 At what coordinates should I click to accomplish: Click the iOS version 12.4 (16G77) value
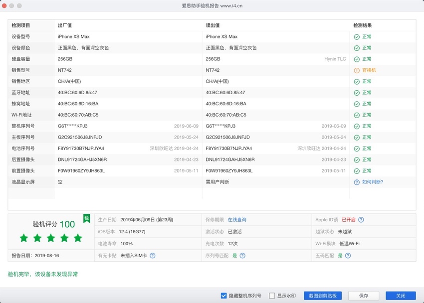tap(132, 232)
